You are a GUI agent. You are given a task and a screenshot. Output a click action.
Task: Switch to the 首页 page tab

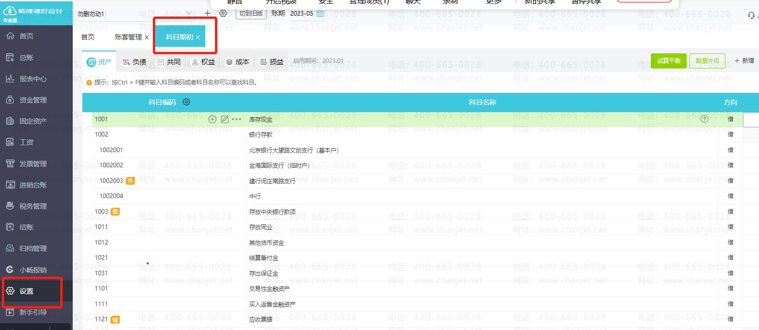tap(88, 37)
